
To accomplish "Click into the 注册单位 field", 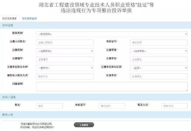I will click(159, 59).
